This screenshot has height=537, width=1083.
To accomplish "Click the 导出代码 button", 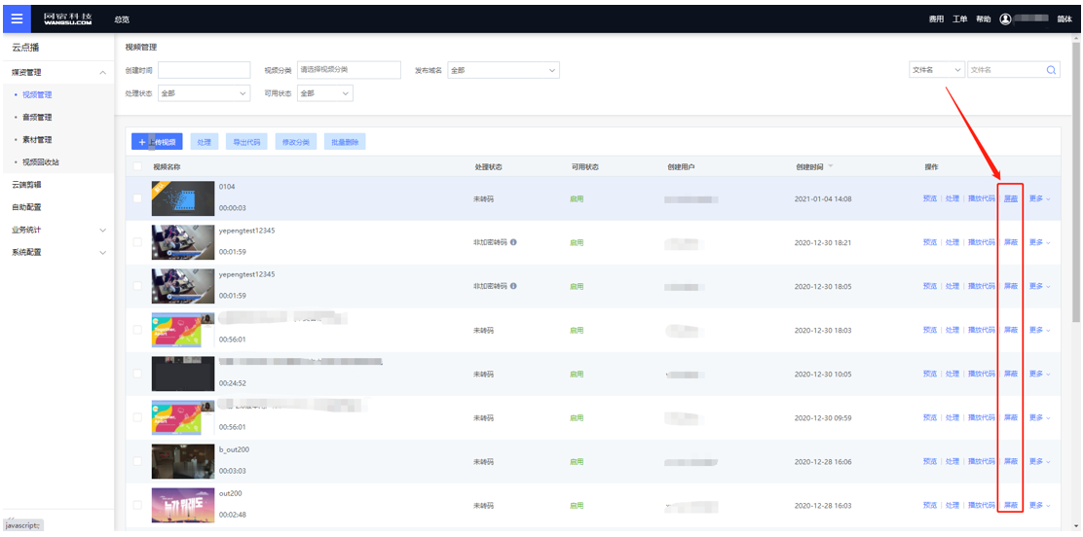I will [246, 141].
